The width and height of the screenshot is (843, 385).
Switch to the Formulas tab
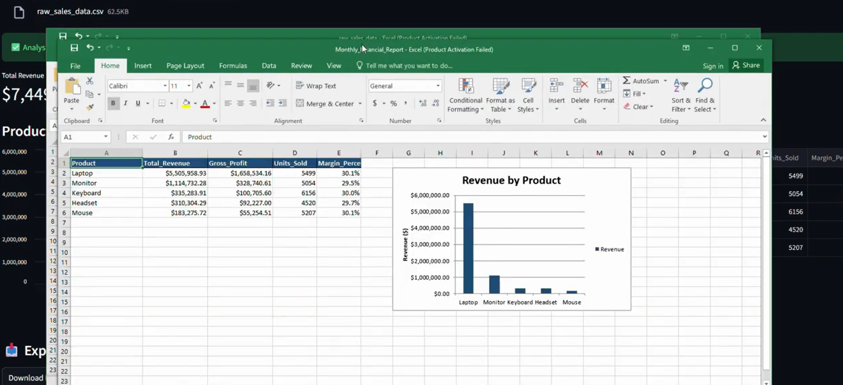pos(233,66)
